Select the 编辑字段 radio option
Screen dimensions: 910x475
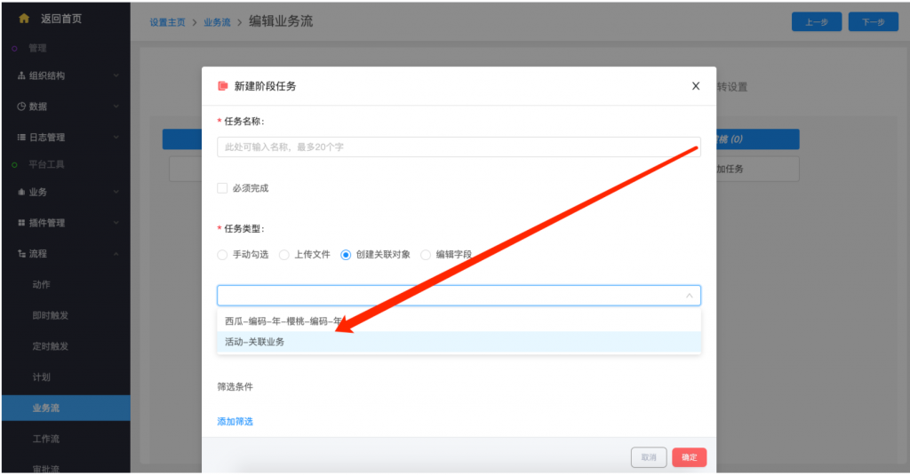[426, 255]
